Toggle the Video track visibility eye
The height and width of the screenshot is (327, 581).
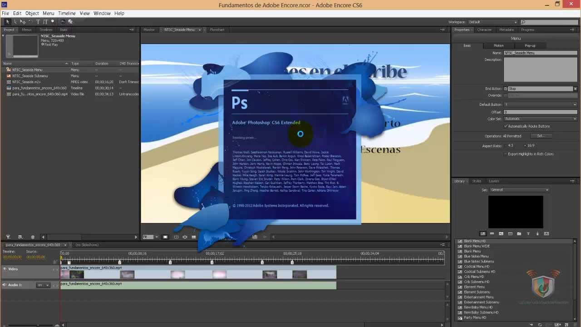pos(5,269)
